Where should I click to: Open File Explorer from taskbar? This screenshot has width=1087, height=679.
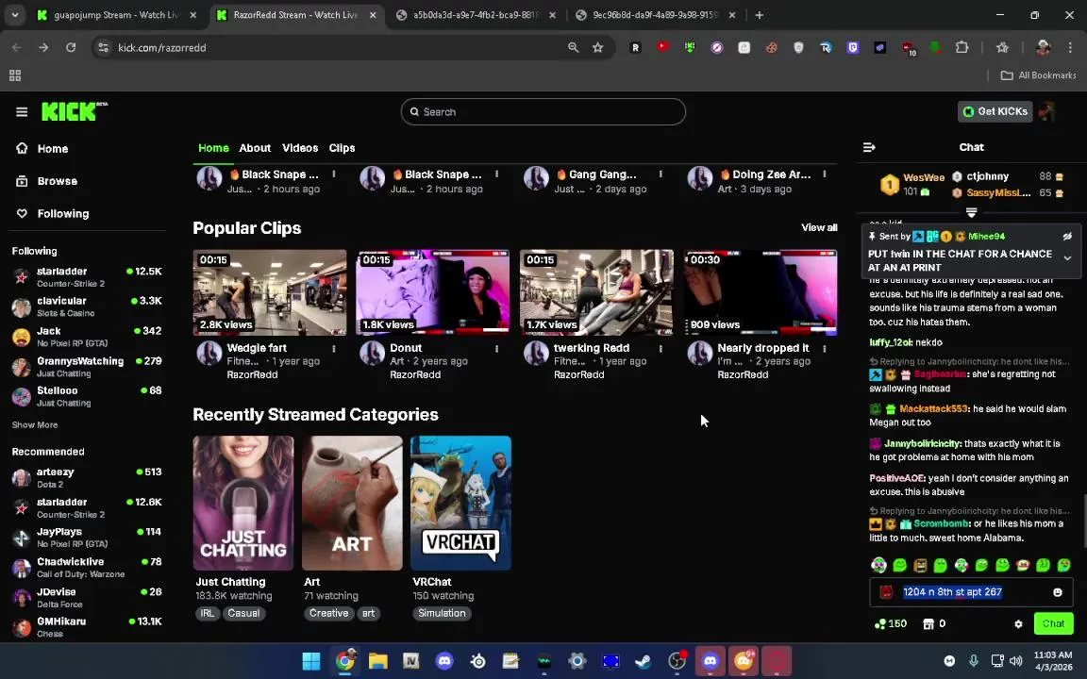pos(377,661)
